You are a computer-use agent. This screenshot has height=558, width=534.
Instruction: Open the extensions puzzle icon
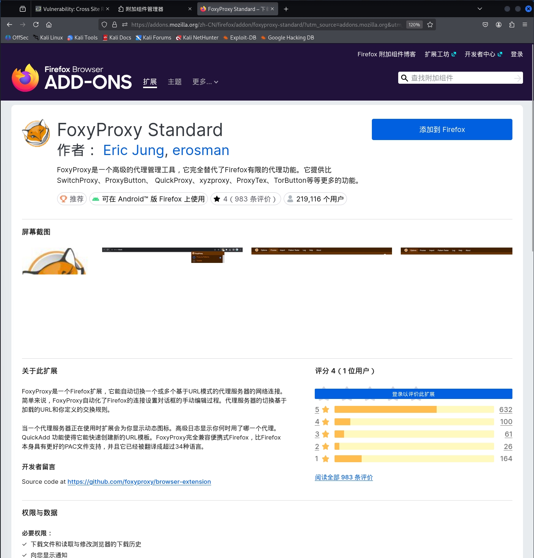[512, 24]
